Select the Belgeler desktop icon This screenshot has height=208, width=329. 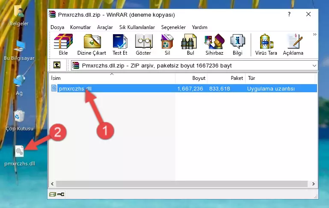pos(19,16)
